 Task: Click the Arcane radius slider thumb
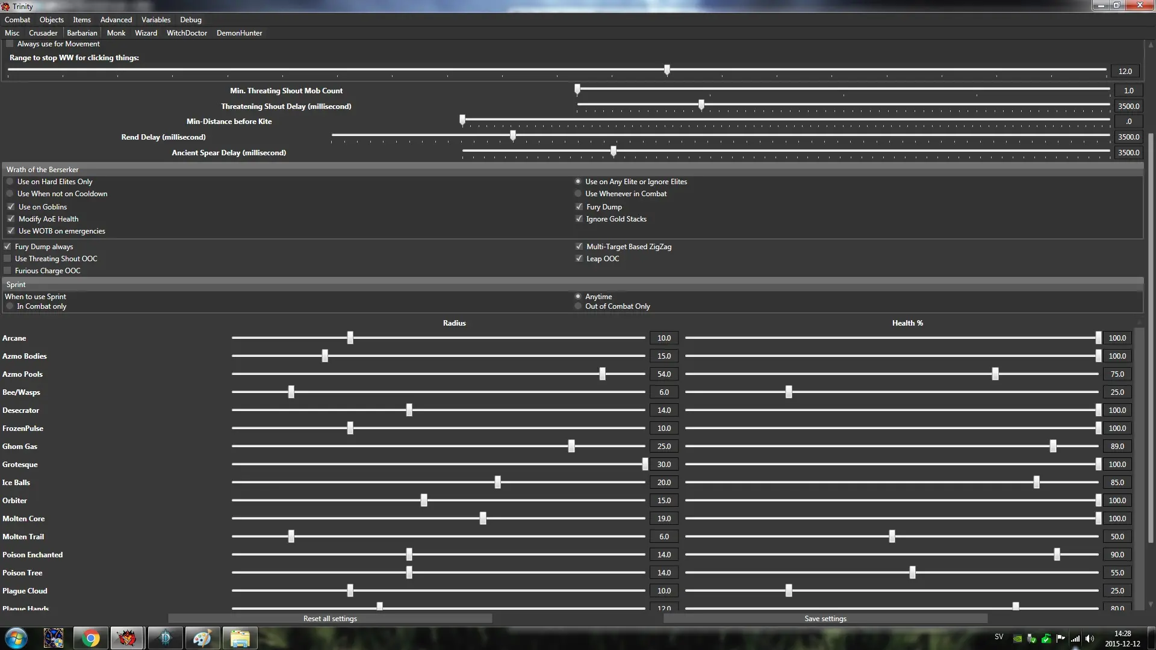tap(350, 338)
